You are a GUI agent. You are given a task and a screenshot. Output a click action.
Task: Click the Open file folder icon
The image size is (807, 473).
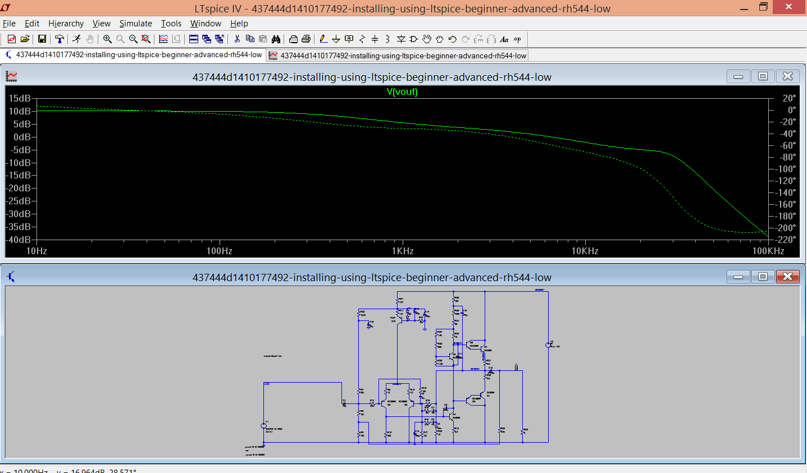25,39
